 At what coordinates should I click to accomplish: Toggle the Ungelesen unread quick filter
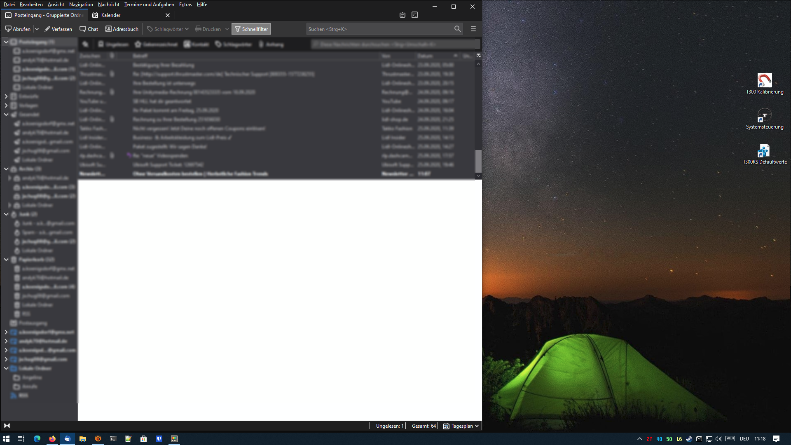(x=113, y=44)
